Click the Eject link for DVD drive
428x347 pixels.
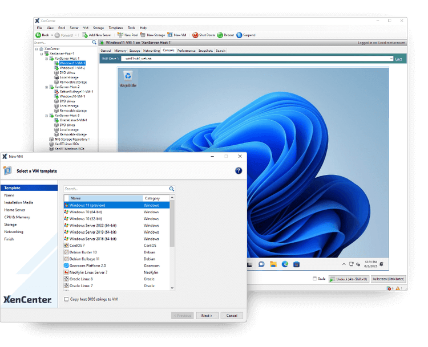pos(398,59)
